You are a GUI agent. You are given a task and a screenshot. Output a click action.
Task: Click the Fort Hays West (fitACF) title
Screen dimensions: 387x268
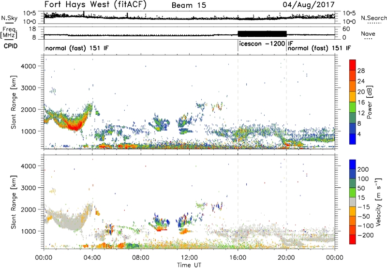[x=95, y=5]
